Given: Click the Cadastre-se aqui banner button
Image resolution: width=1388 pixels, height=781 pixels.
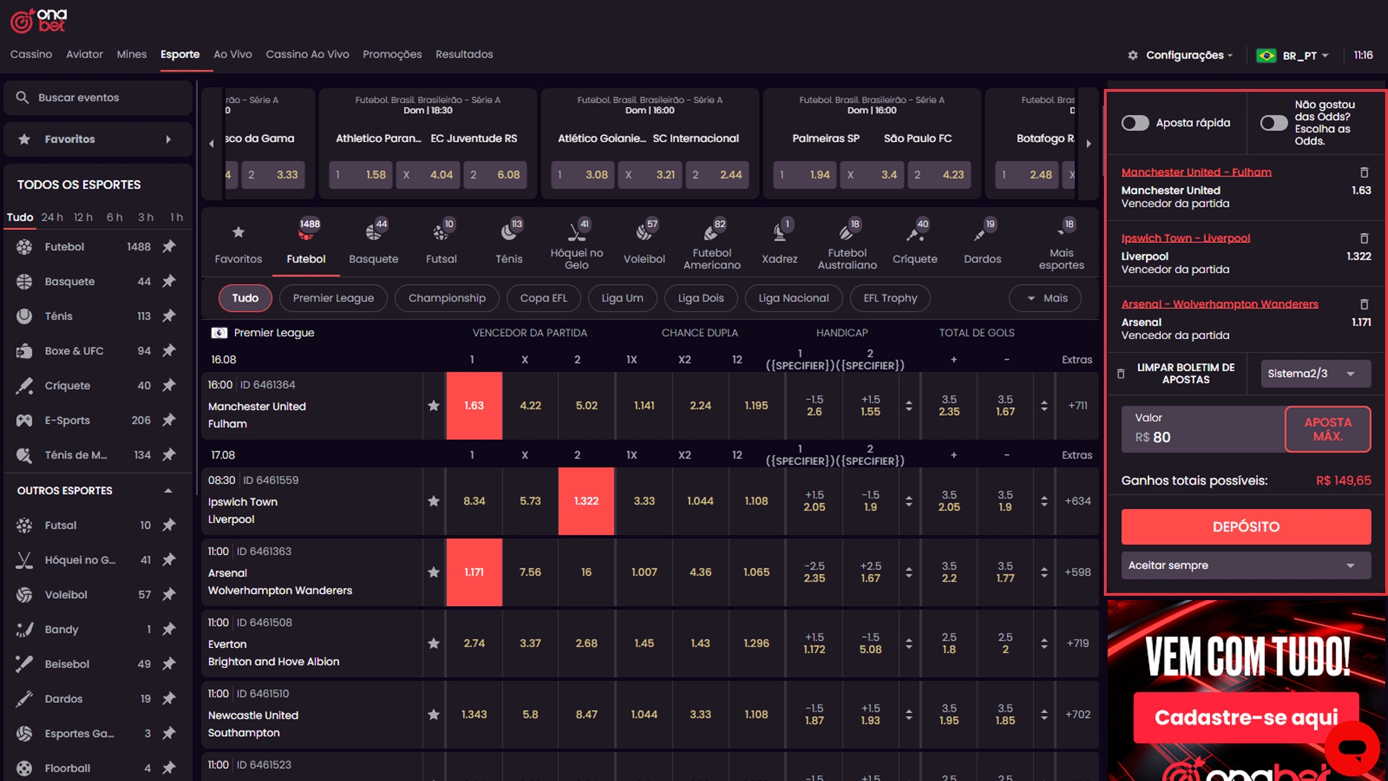Looking at the screenshot, I should pos(1246,717).
